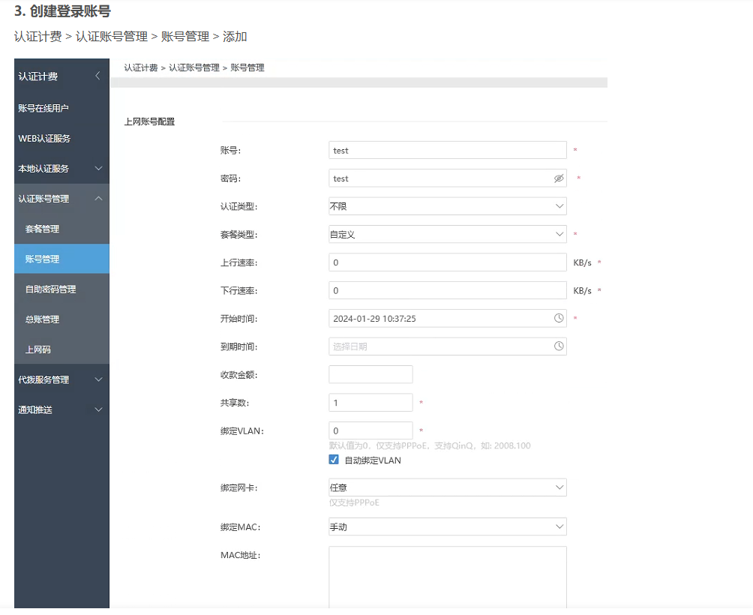Click the 共享数 input field
Screen dimensions: 753x615
[370, 403]
